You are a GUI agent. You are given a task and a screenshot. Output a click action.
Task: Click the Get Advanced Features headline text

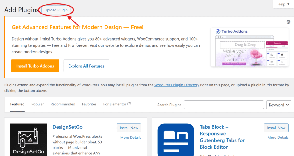[x=78, y=27]
